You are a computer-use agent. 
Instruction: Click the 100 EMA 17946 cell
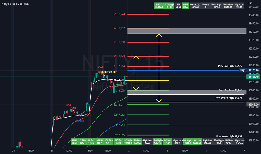[x=109, y=142]
